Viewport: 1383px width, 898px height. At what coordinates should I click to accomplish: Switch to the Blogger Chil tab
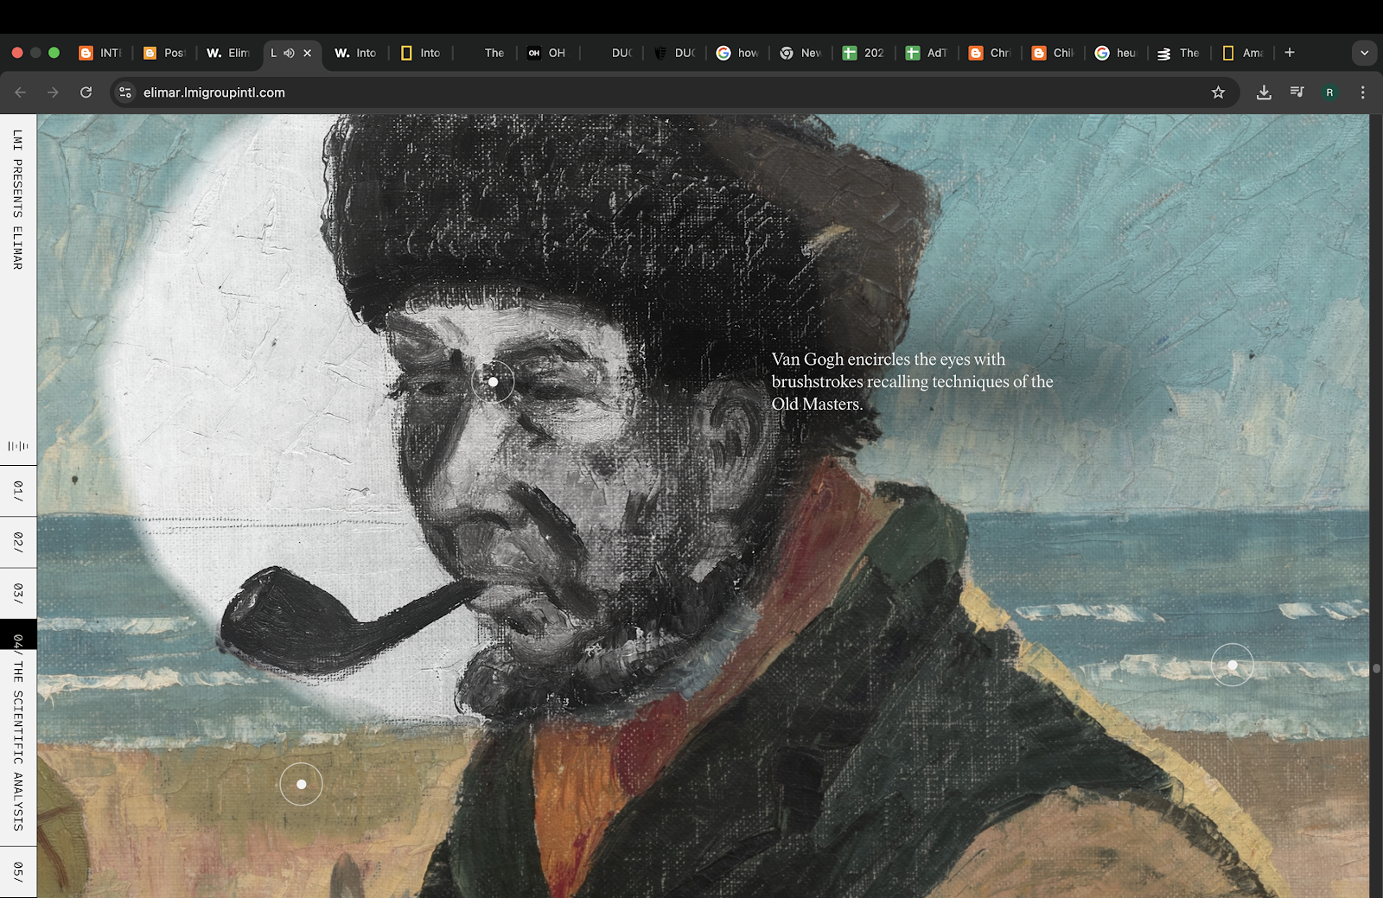(x=1053, y=53)
